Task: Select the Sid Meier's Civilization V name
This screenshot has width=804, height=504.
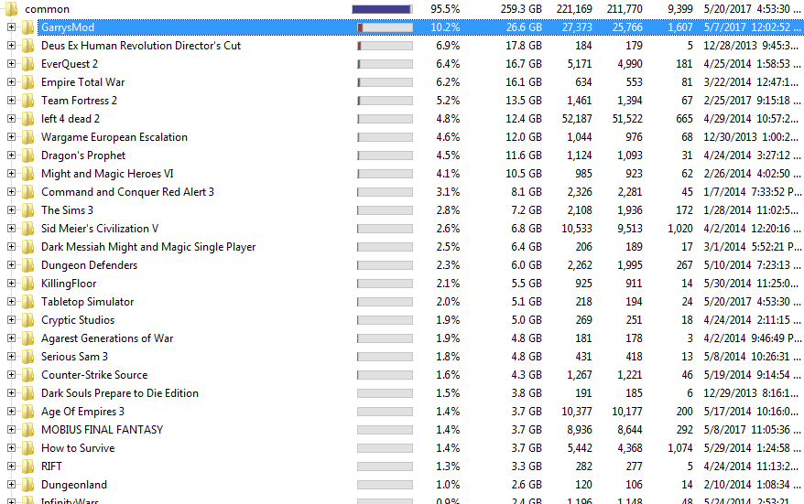Action: [100, 229]
